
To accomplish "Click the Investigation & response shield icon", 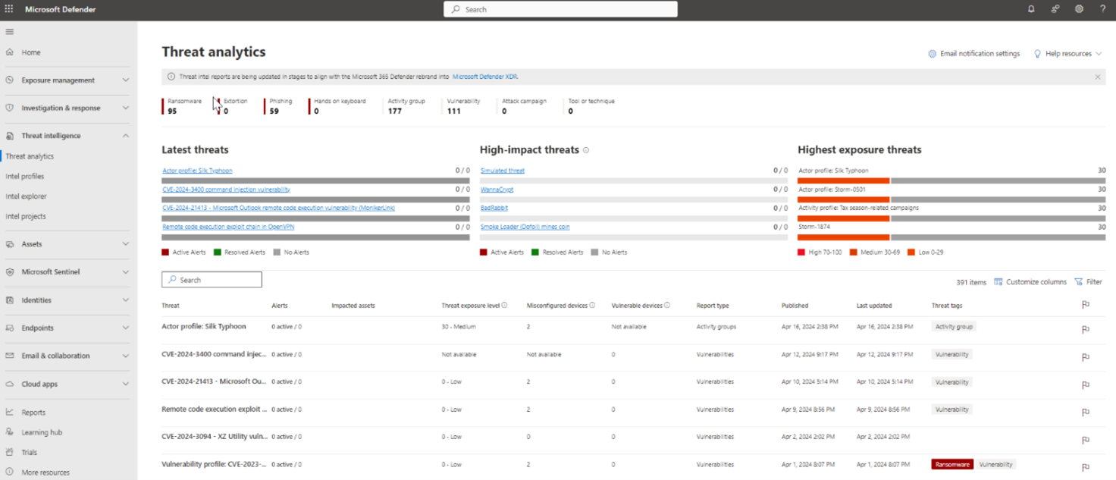I will [x=10, y=108].
